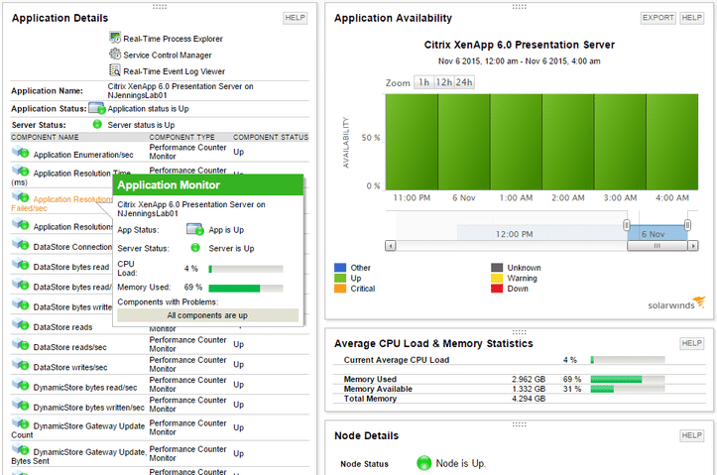
Task: Open the Real-Time Event Log Viewer link
Action: pos(175,71)
